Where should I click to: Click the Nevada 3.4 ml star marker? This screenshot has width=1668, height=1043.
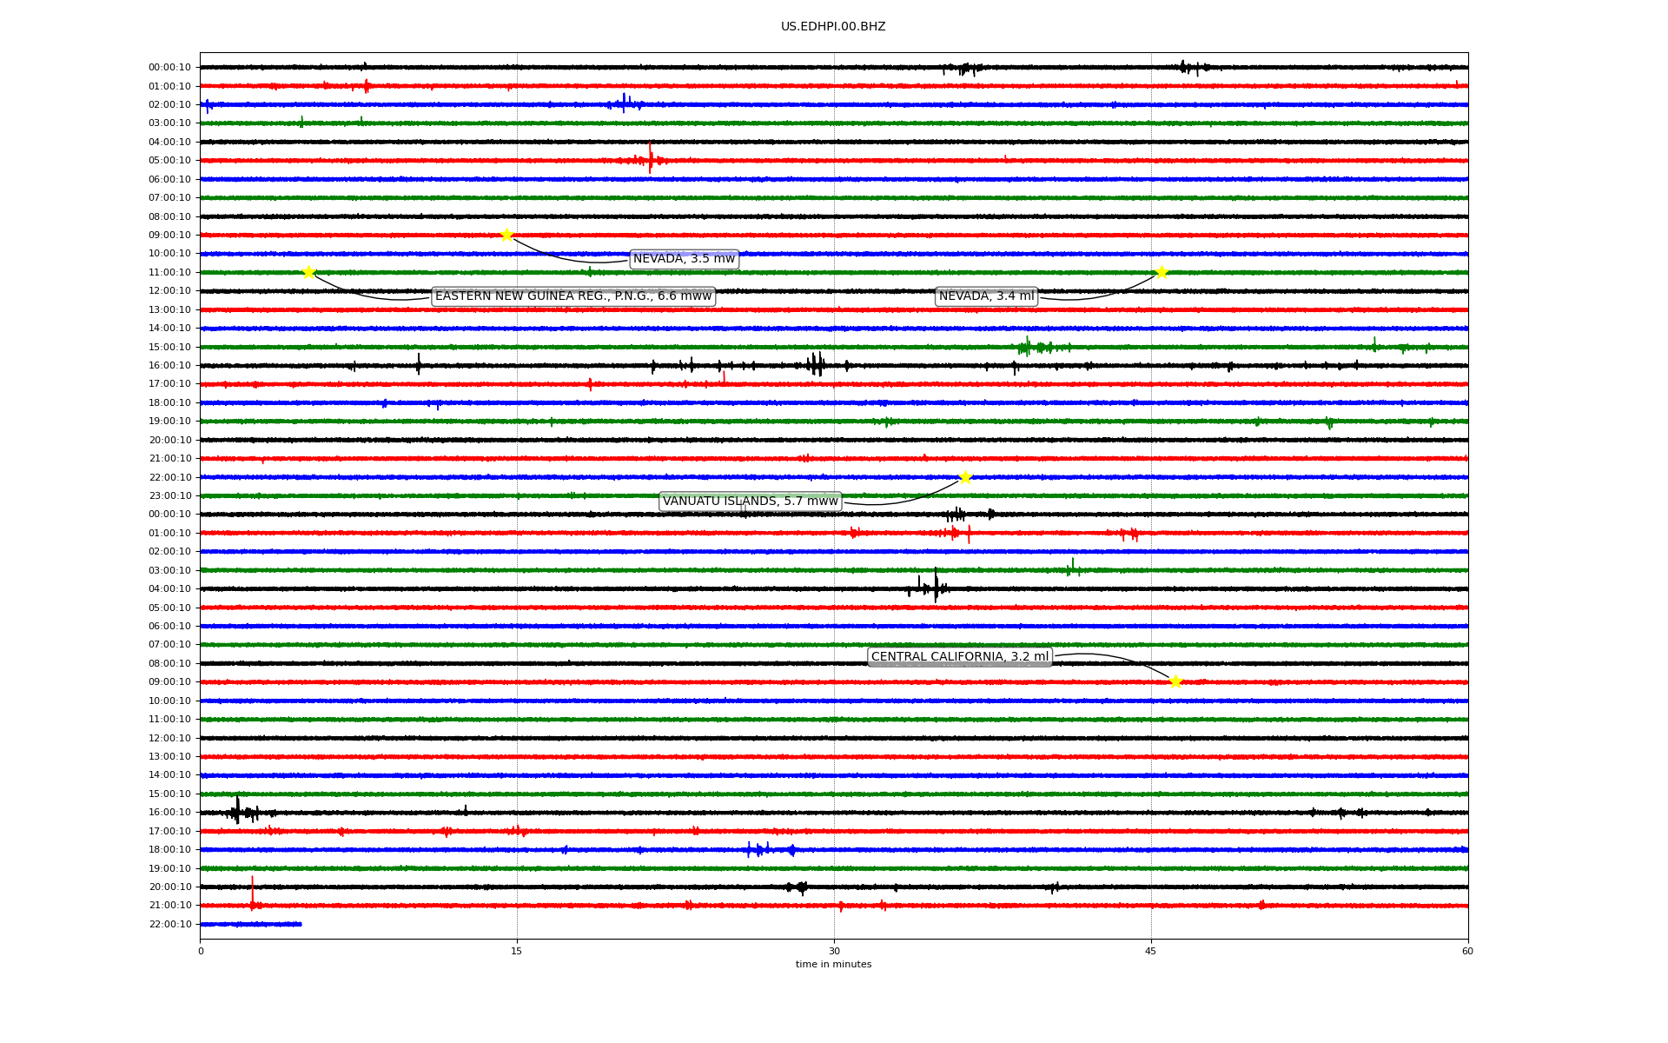1162,272
